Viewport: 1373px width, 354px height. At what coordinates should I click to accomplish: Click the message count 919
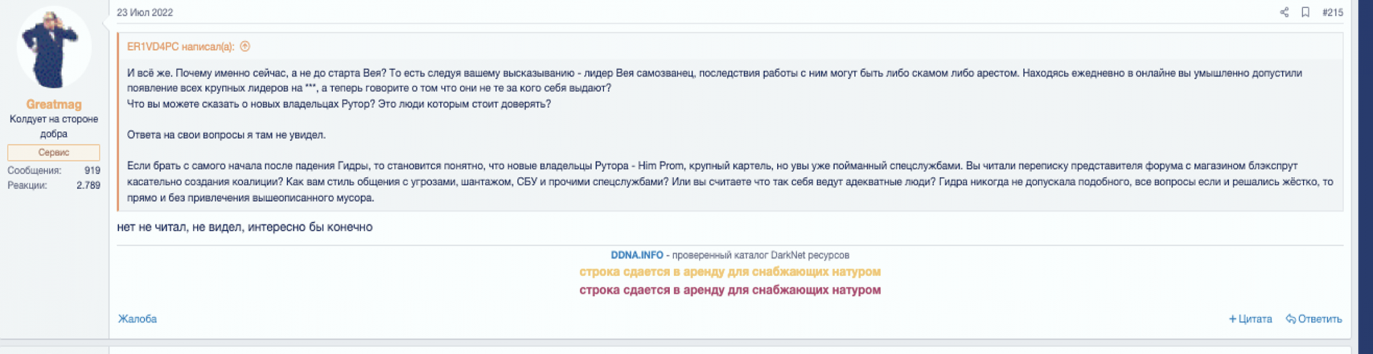[x=92, y=170]
